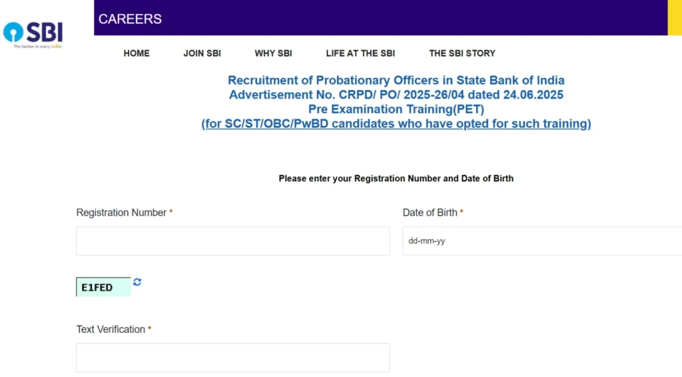Select the E1FED captcha image

103,287
